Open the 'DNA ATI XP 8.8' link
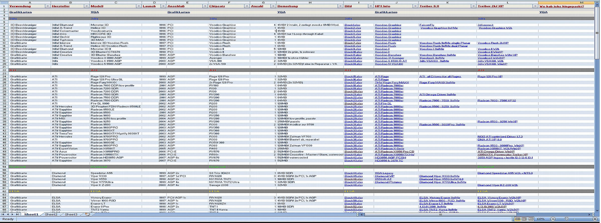The height and width of the screenshot is (223, 601). point(490,140)
